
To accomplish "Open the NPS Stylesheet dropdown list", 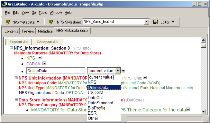I will (147, 22).
